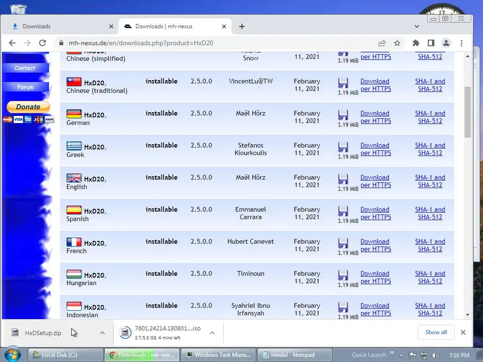Viewport: 483px width, 362px height.
Task: Open the Contact sidebar menu item
Action: point(25,68)
